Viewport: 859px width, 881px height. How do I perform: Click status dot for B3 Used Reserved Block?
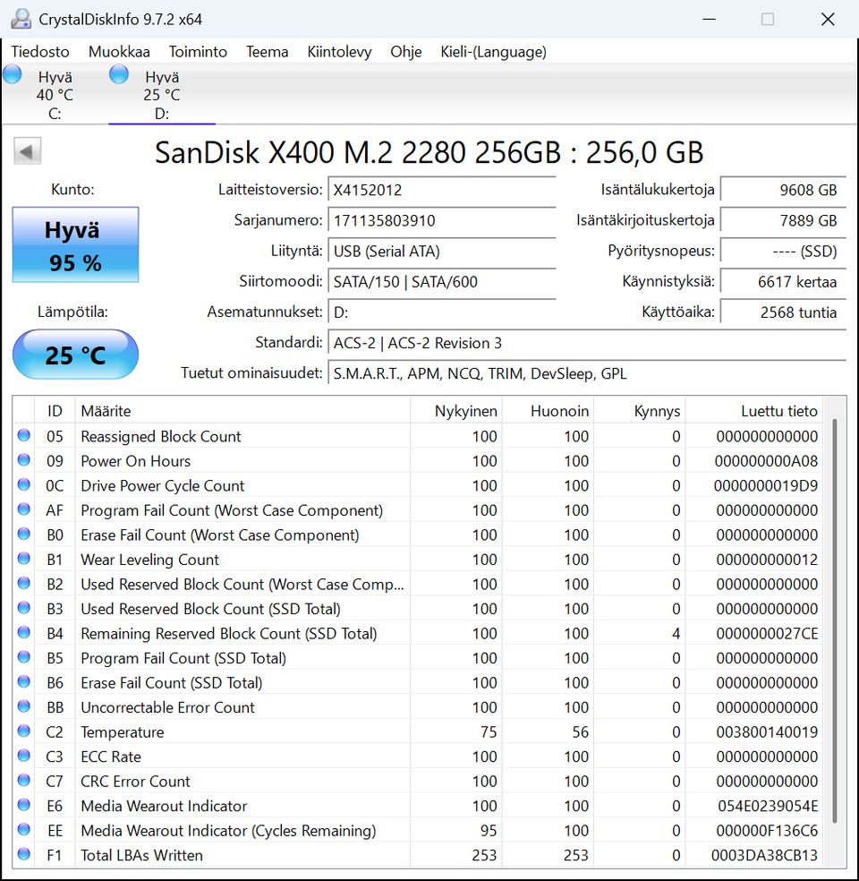click(x=23, y=608)
